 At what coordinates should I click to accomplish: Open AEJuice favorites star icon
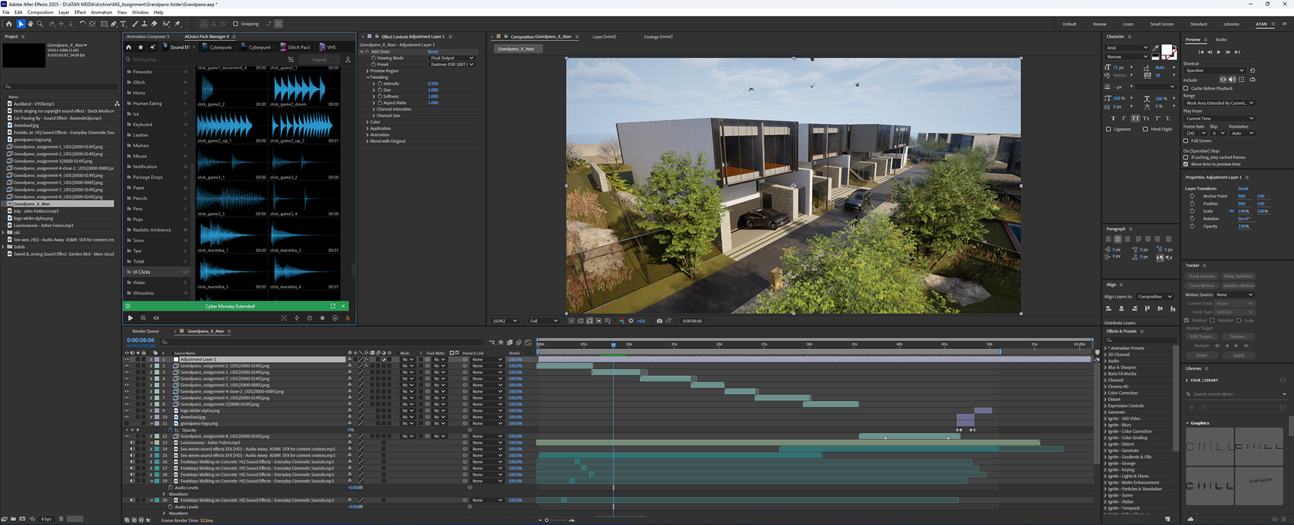click(x=140, y=47)
